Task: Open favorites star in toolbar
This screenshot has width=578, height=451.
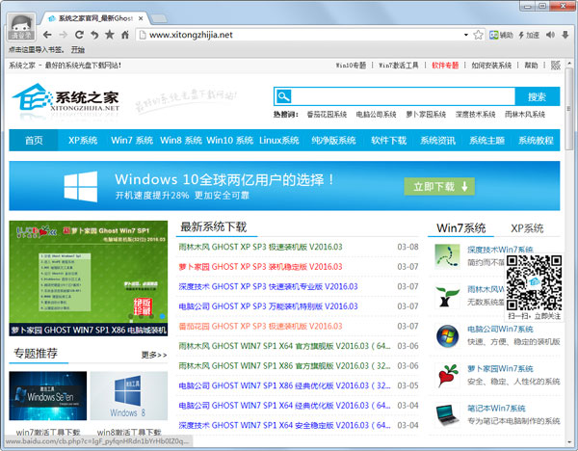Action: coord(110,35)
